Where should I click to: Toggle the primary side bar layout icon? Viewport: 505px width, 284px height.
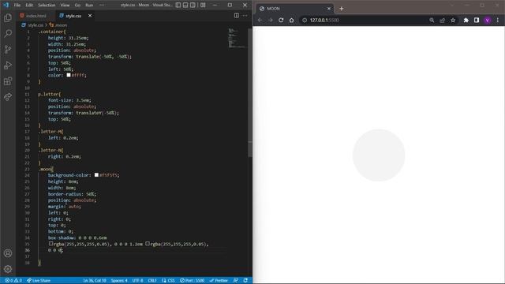coord(178,5)
